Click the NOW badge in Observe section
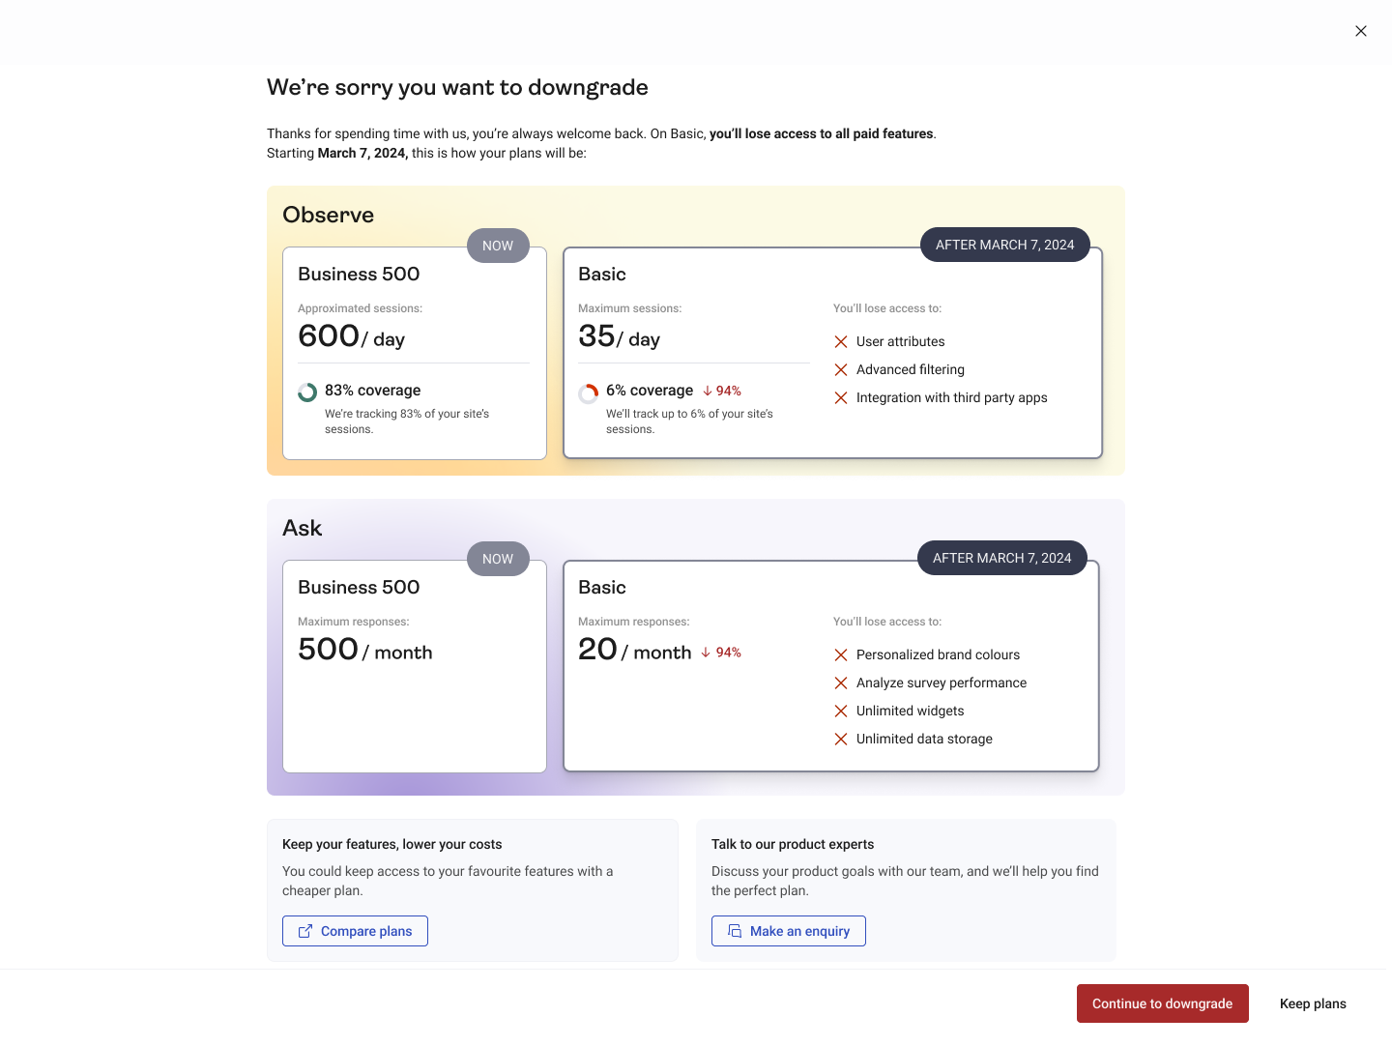Image resolution: width=1392 pixels, height=1046 pixels. pos(498,246)
